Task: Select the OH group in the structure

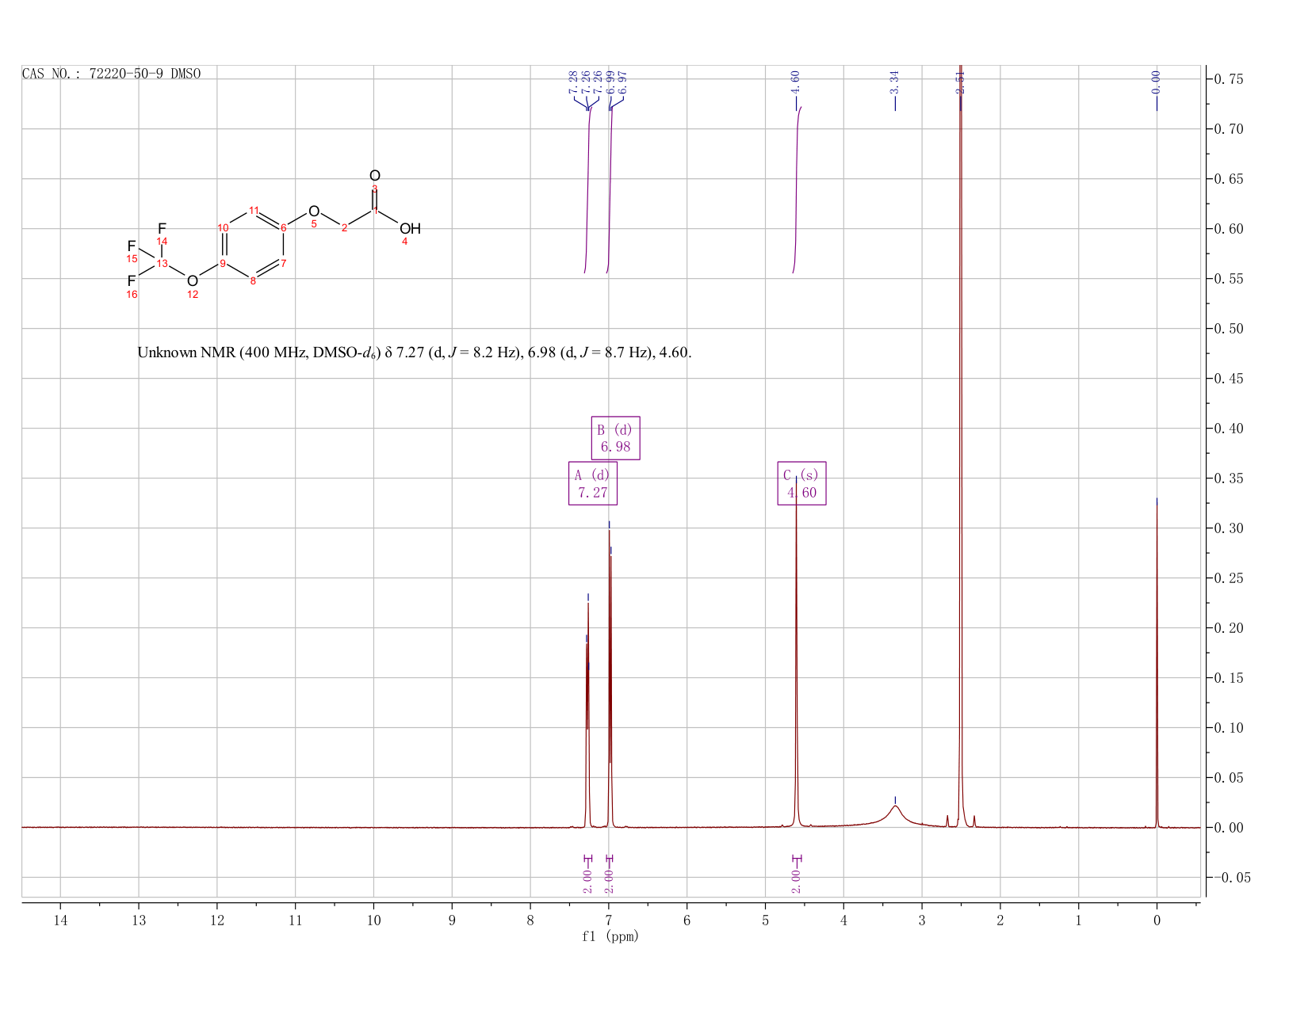Action: pos(410,229)
